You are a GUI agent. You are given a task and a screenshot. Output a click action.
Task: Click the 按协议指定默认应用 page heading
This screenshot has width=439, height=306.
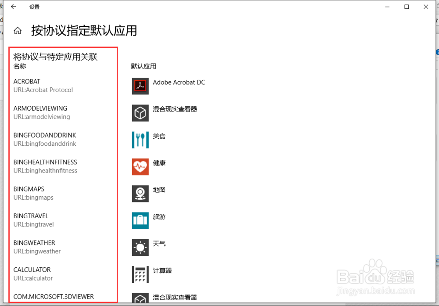tap(84, 31)
